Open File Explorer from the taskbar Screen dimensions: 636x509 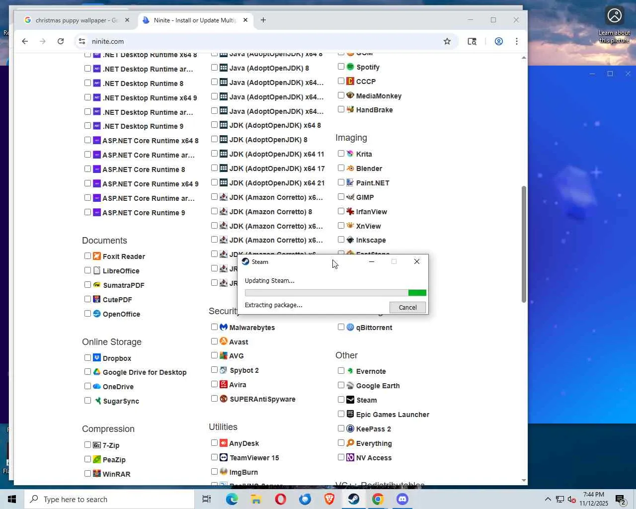(256, 499)
